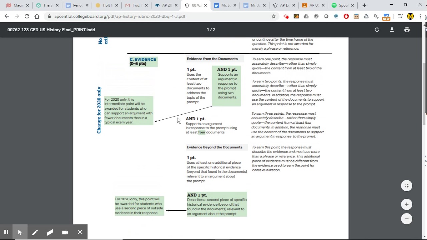This screenshot has width=427, height=240.
Task: Toggle the webcam in recorder toolbar
Action: 65,232
